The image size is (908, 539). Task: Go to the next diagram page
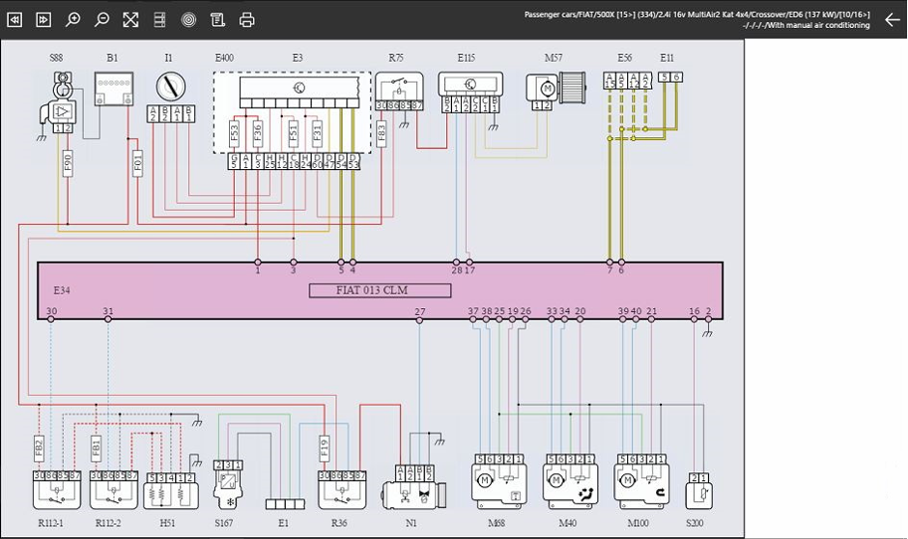click(44, 20)
